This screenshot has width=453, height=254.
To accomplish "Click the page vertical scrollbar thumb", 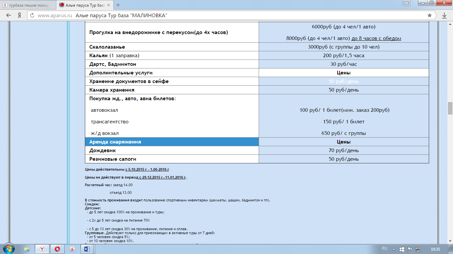I will [x=450, y=108].
